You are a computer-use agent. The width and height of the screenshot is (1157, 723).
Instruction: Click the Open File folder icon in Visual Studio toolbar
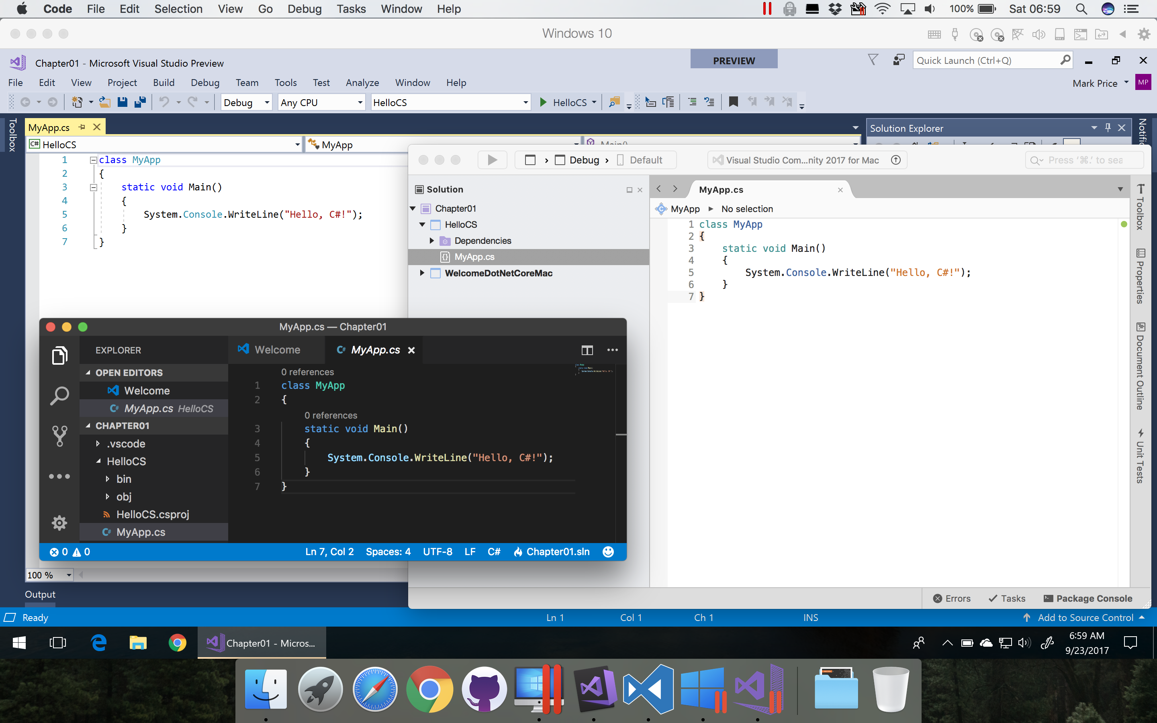click(x=105, y=102)
